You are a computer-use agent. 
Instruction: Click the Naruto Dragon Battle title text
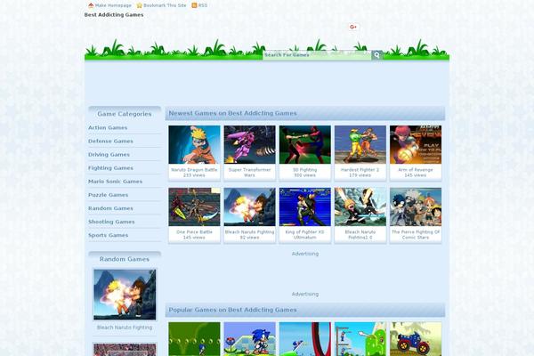(194, 170)
